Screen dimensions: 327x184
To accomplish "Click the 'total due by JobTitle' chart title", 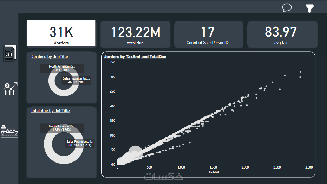I will tap(50, 111).
